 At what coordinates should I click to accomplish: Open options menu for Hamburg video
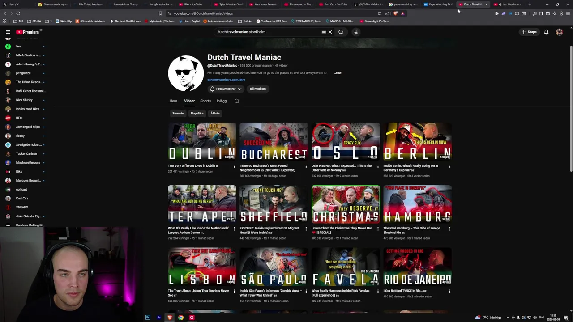(x=450, y=229)
